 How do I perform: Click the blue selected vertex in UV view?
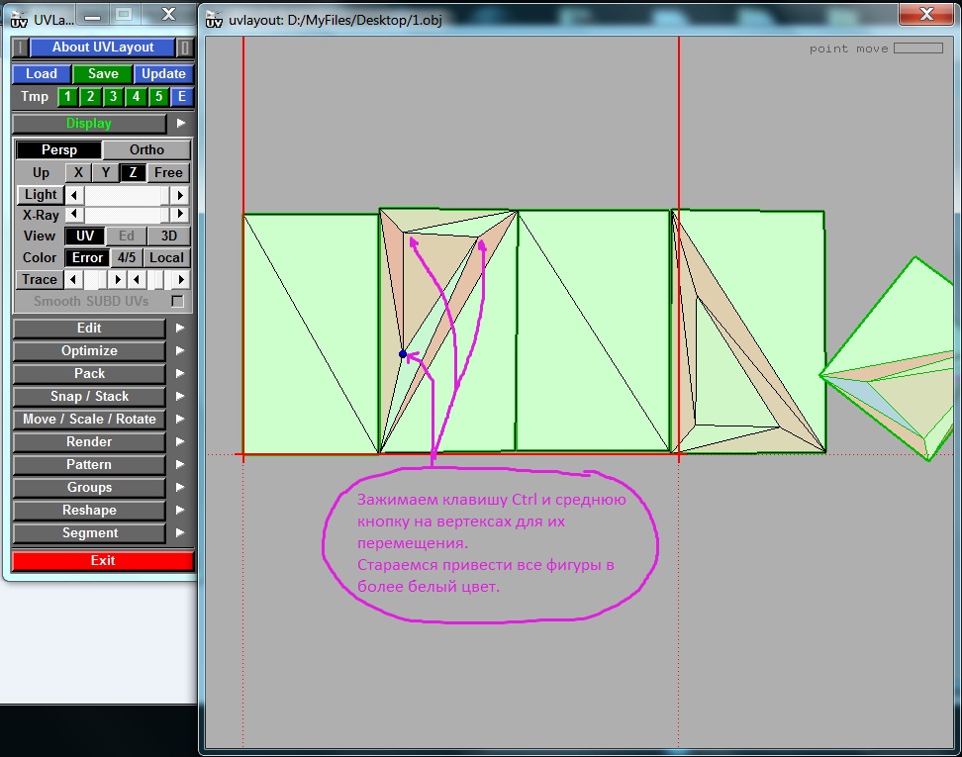pyautogui.click(x=403, y=353)
